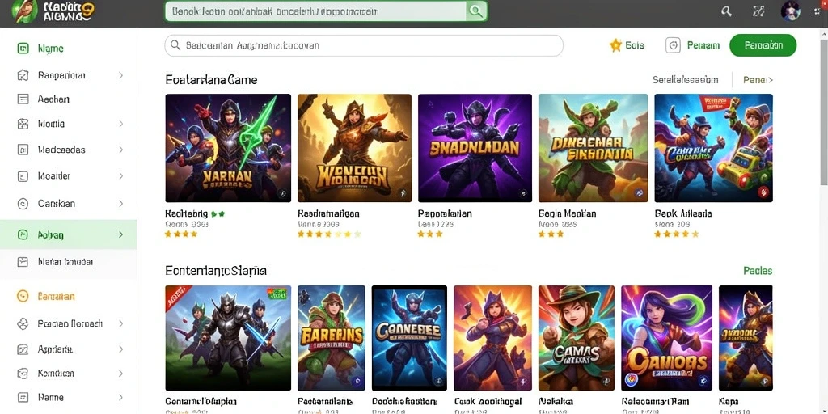Expand the Raoperioral sidebar chevron
The height and width of the screenshot is (414, 828).
(121, 75)
